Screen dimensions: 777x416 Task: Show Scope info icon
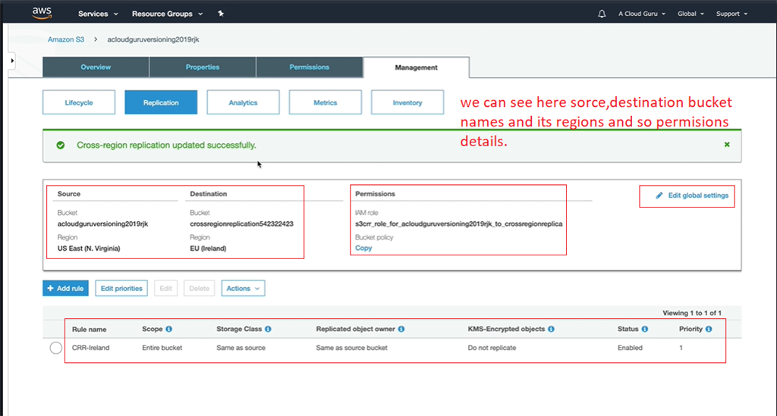tap(169, 329)
